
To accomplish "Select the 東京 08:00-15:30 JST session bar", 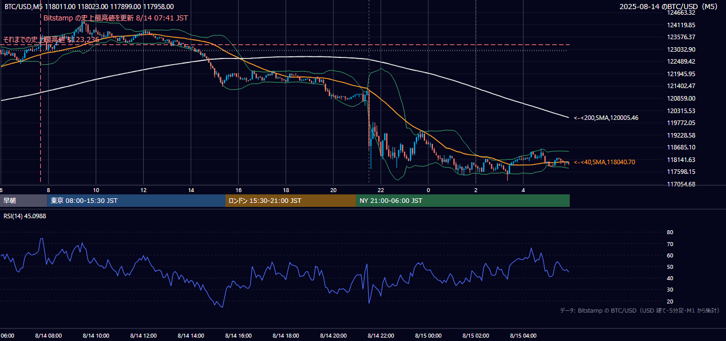I will point(136,201).
